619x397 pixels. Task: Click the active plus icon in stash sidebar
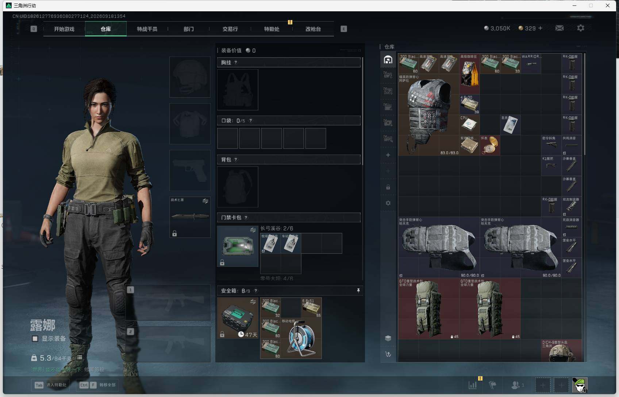pos(388,155)
